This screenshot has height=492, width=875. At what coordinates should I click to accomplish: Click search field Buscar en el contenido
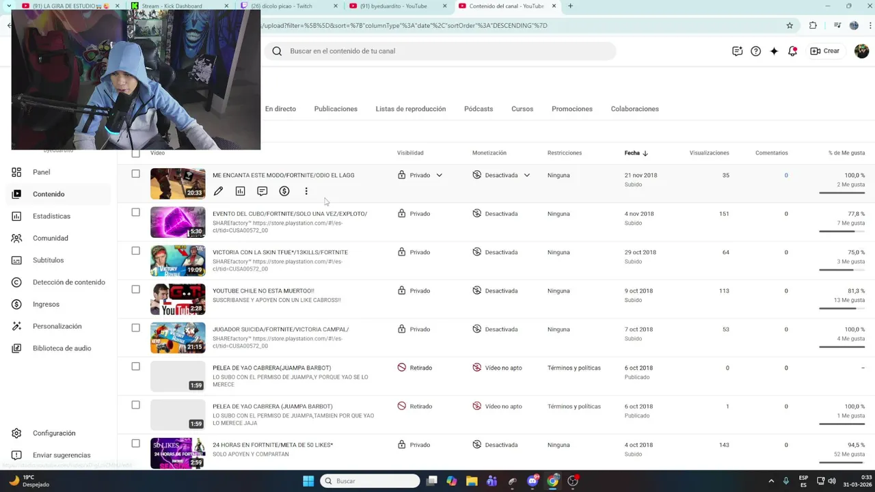click(x=441, y=51)
